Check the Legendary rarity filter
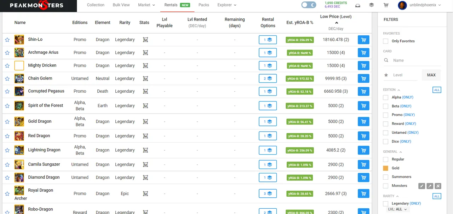 386,203
